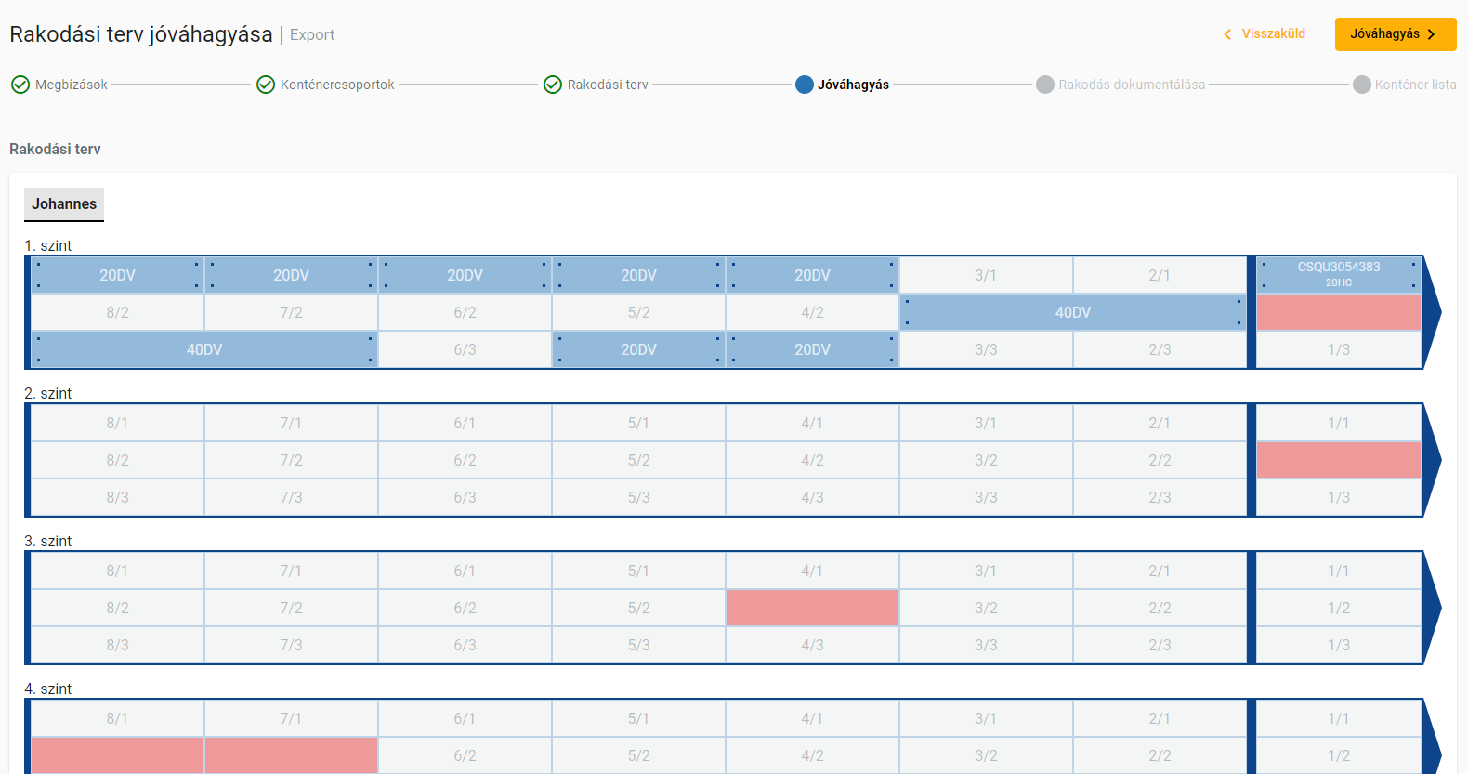
Task: Click the Rakodás dokumentálása step circle
Action: (x=1045, y=85)
